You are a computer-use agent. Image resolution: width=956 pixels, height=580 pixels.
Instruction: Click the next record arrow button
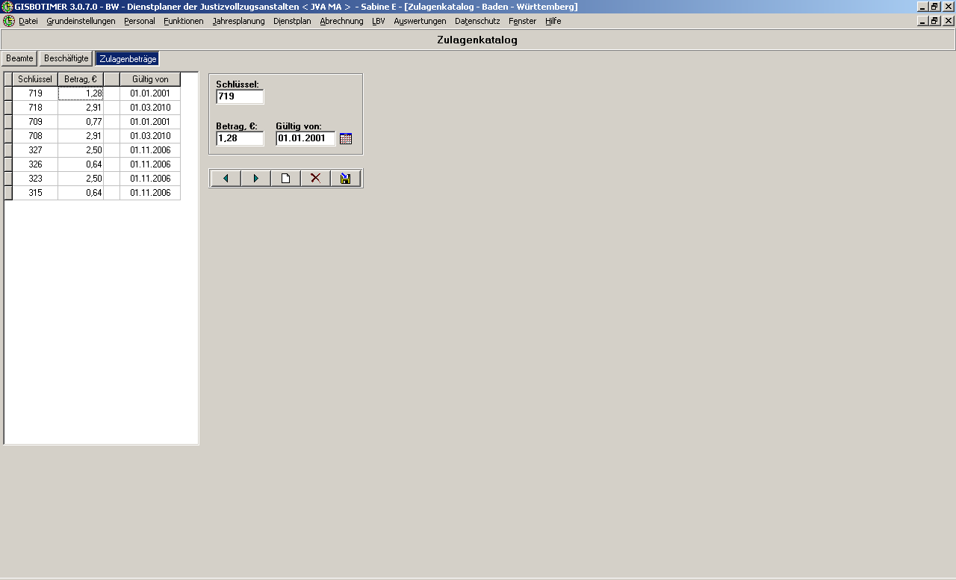tap(255, 178)
